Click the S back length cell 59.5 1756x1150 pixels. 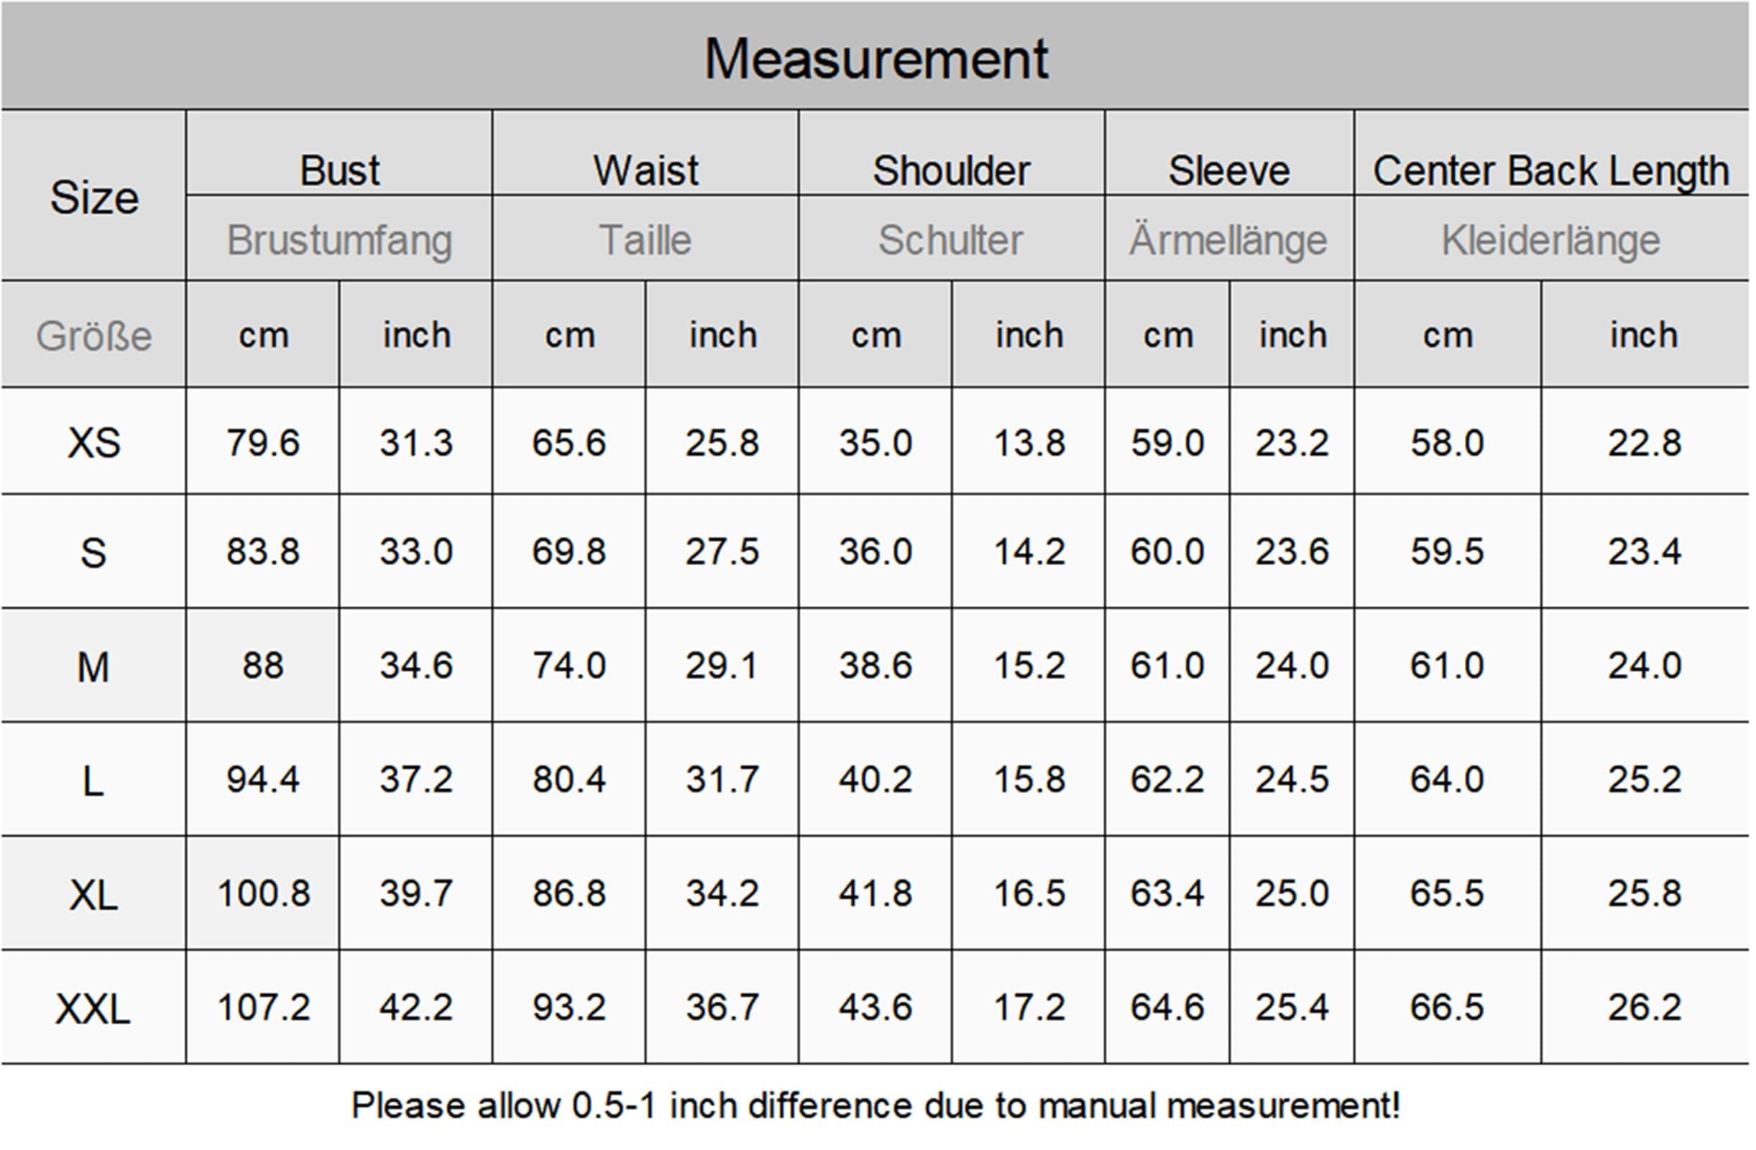click(x=1447, y=552)
